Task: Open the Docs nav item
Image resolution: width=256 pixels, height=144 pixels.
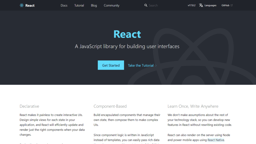Action: pyautogui.click(x=64, y=5)
